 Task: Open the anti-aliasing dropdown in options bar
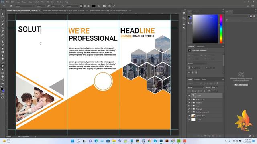point(71,6)
